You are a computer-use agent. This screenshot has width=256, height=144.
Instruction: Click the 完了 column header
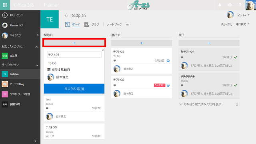pos(181,35)
